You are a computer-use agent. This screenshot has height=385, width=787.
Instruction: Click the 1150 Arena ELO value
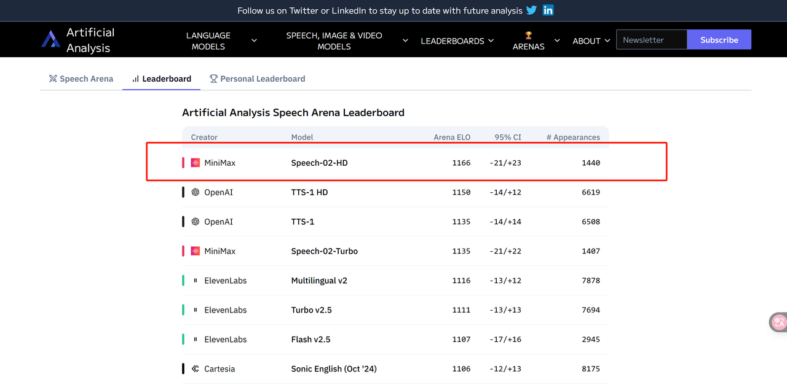[x=461, y=192]
